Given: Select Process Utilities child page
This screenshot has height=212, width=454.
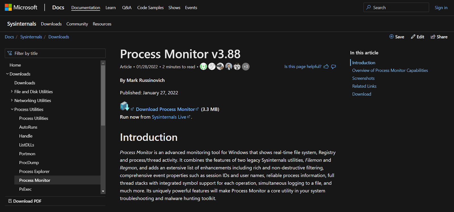Looking at the screenshot, I should point(33,118).
